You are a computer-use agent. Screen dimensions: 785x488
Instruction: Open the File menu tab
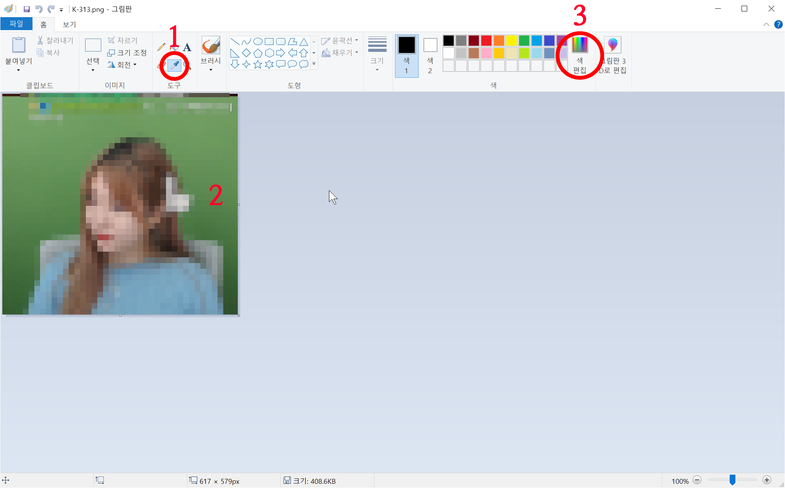[x=16, y=24]
